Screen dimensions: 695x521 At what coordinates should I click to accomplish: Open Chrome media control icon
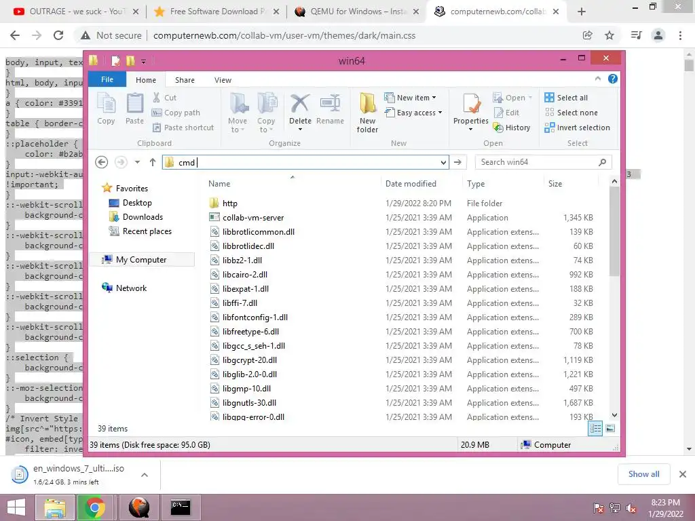[x=636, y=35]
